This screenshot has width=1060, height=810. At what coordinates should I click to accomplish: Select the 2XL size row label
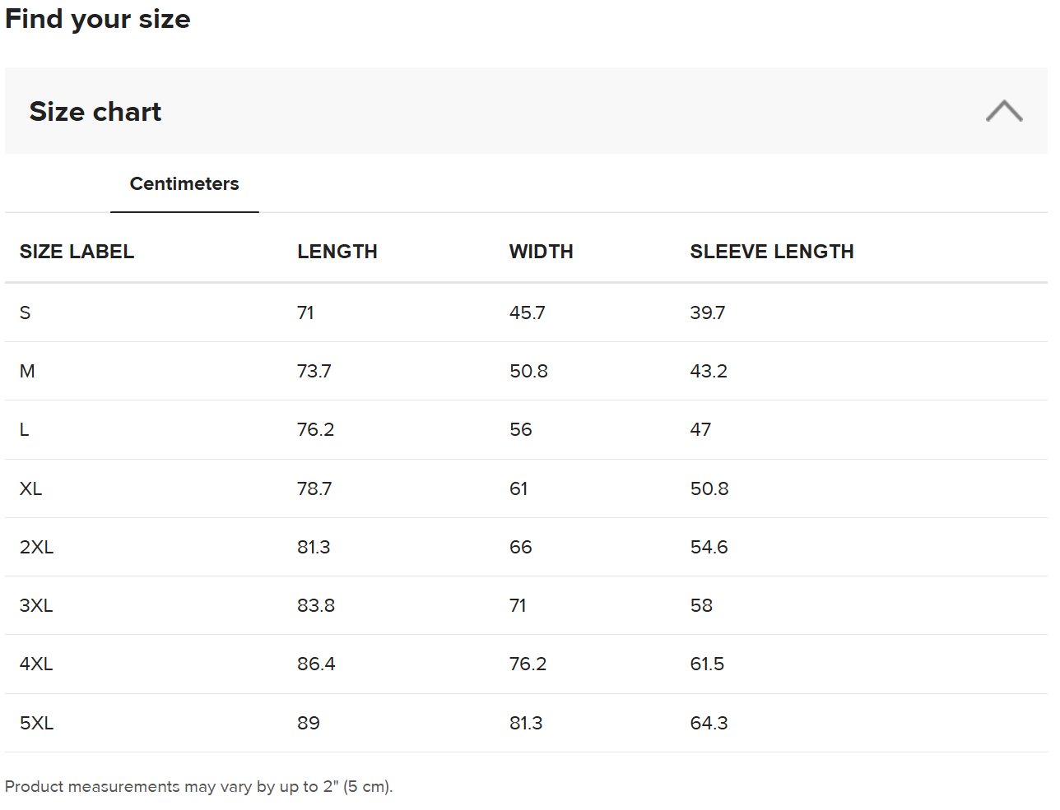click(x=36, y=548)
